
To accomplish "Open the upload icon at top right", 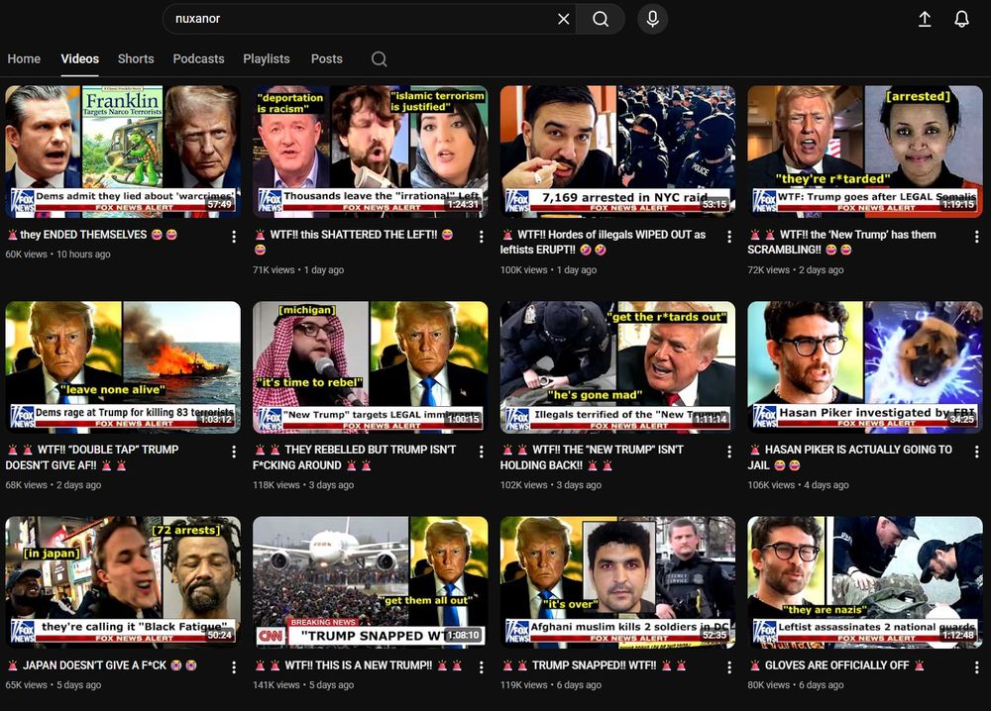I will (x=925, y=19).
